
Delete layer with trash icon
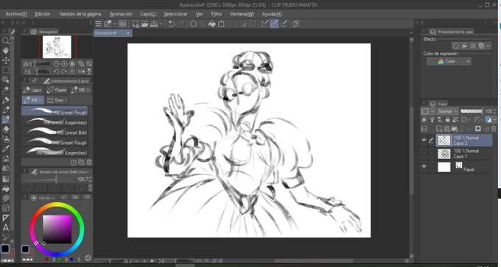[x=494, y=129]
